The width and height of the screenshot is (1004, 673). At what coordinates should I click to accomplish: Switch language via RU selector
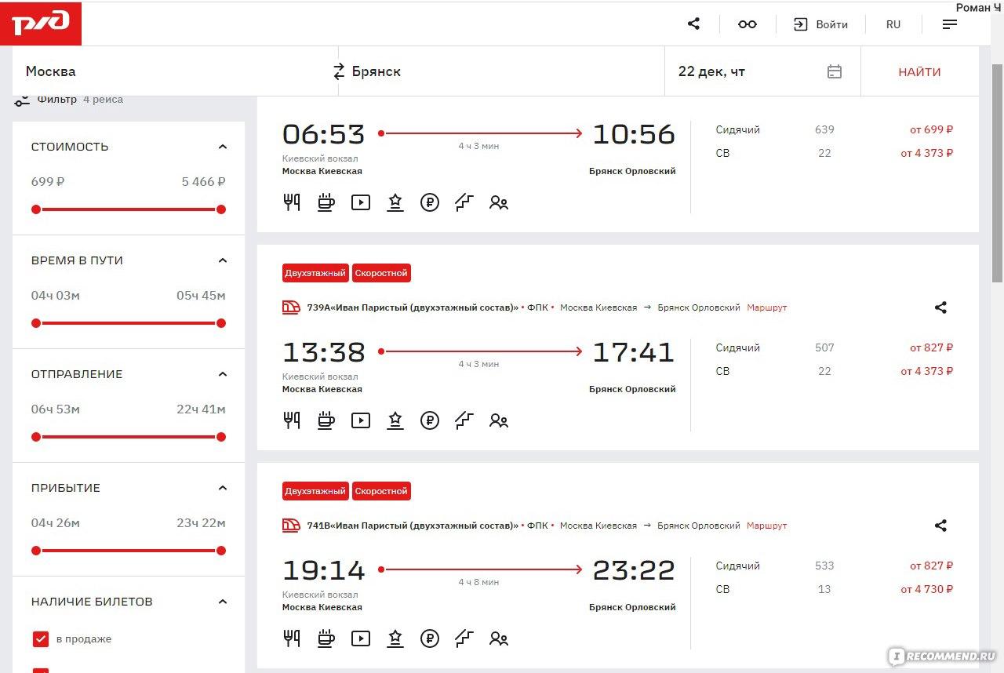pos(893,24)
